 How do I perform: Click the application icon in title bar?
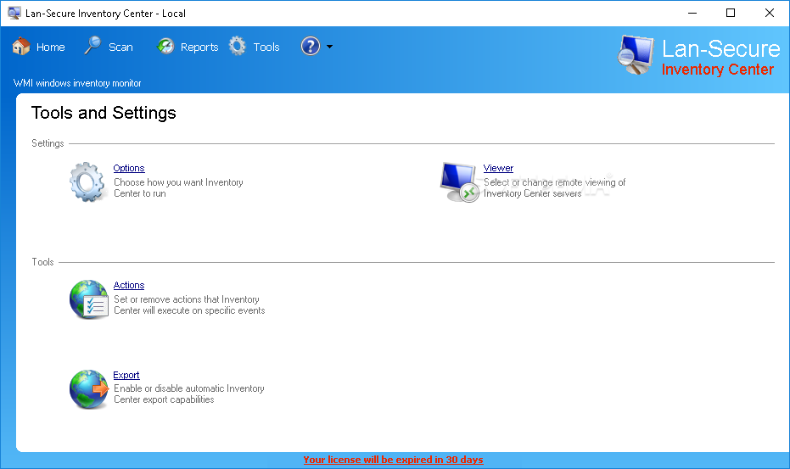pyautogui.click(x=14, y=13)
